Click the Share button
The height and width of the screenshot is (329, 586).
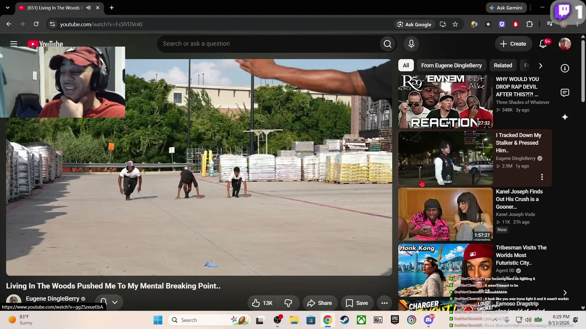(x=319, y=303)
